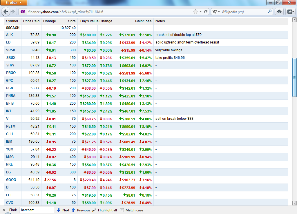Click the Symbol column header
This screenshot has width=297, height=214.
tap(12, 21)
